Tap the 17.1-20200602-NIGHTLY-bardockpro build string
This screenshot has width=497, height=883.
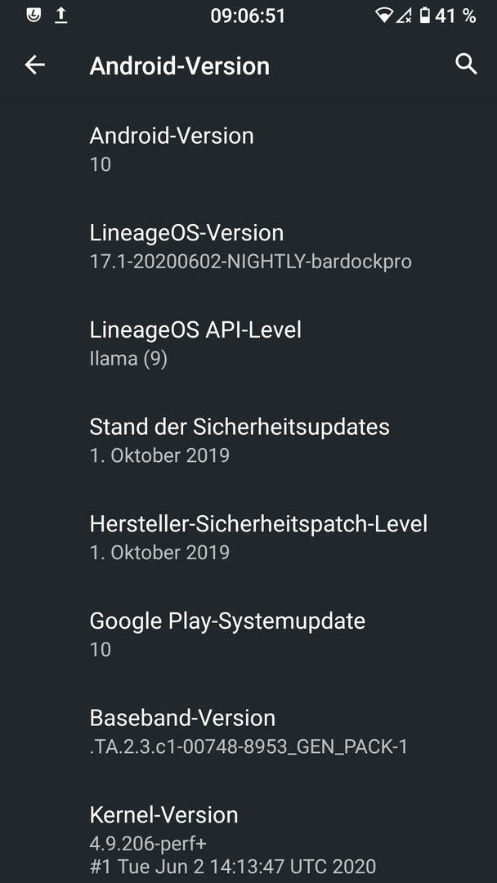pos(250,262)
